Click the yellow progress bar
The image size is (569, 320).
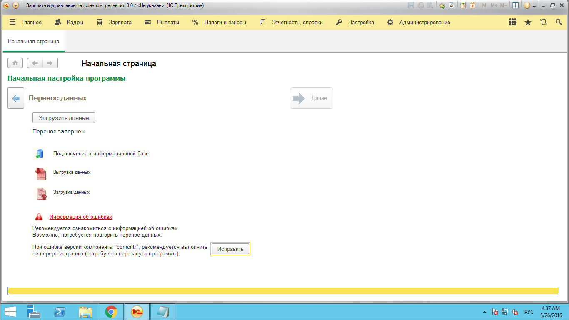[283, 291]
